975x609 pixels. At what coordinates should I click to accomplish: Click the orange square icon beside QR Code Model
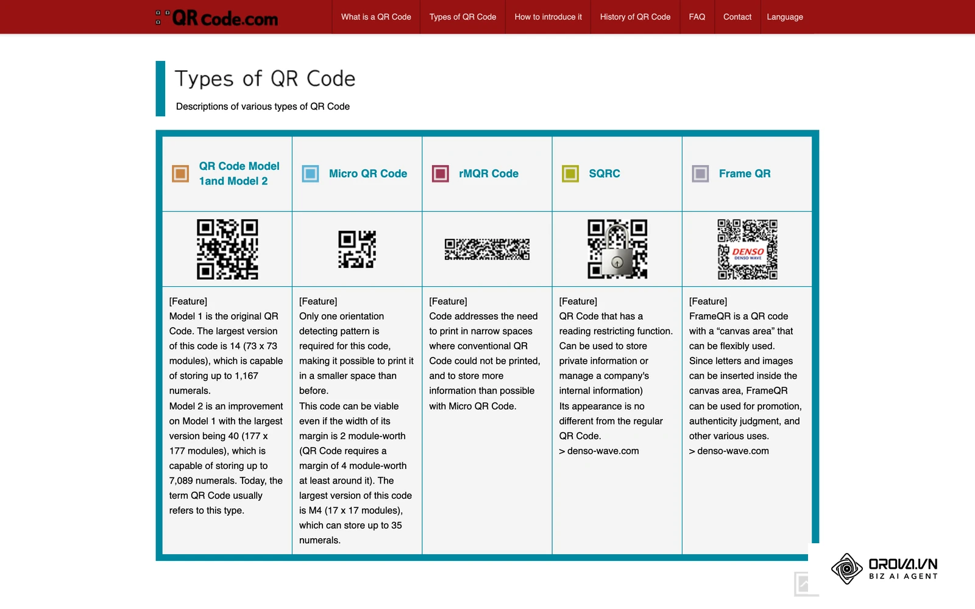point(180,174)
